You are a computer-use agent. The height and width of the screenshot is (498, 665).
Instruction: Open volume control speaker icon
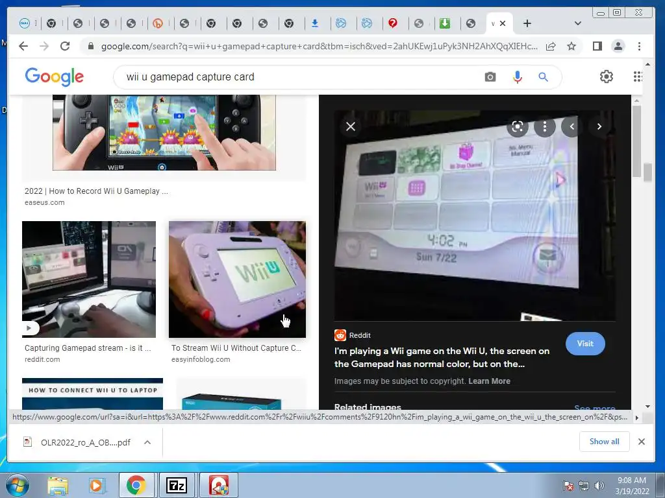click(599, 486)
